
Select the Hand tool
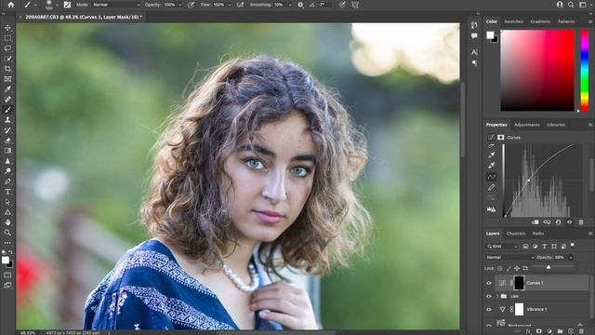7,222
